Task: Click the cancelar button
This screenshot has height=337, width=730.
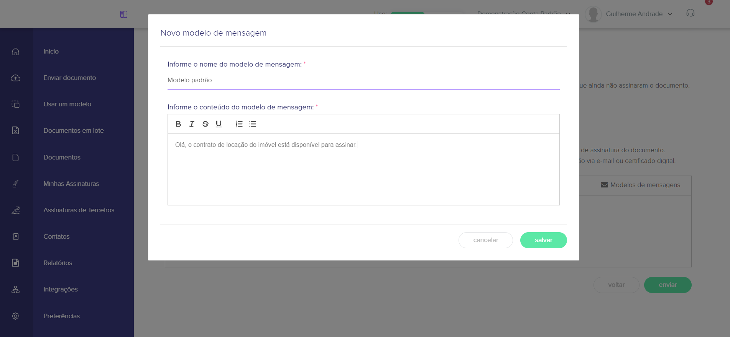Action: [x=486, y=240]
